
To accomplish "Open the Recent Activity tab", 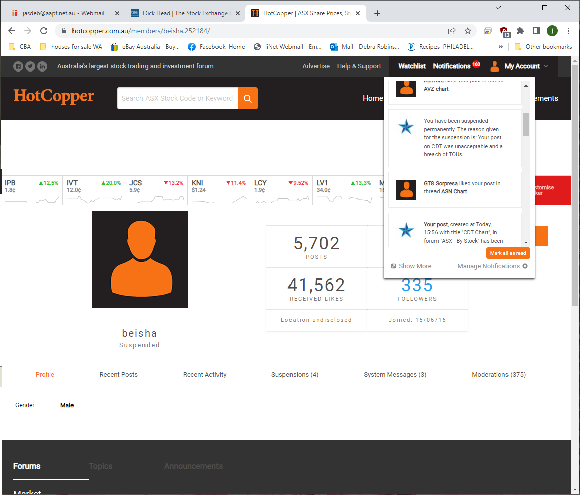I will click(204, 374).
